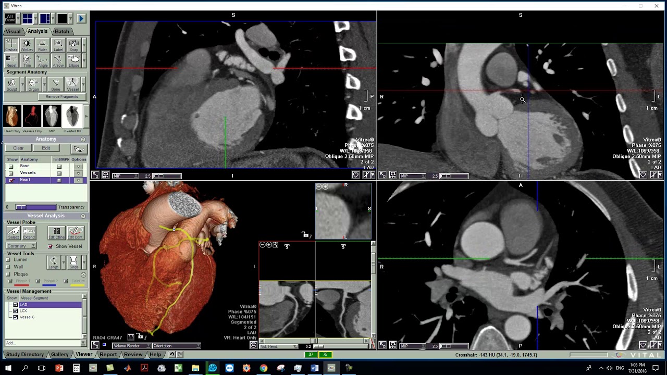Enable the Plaque checkbox

point(9,274)
